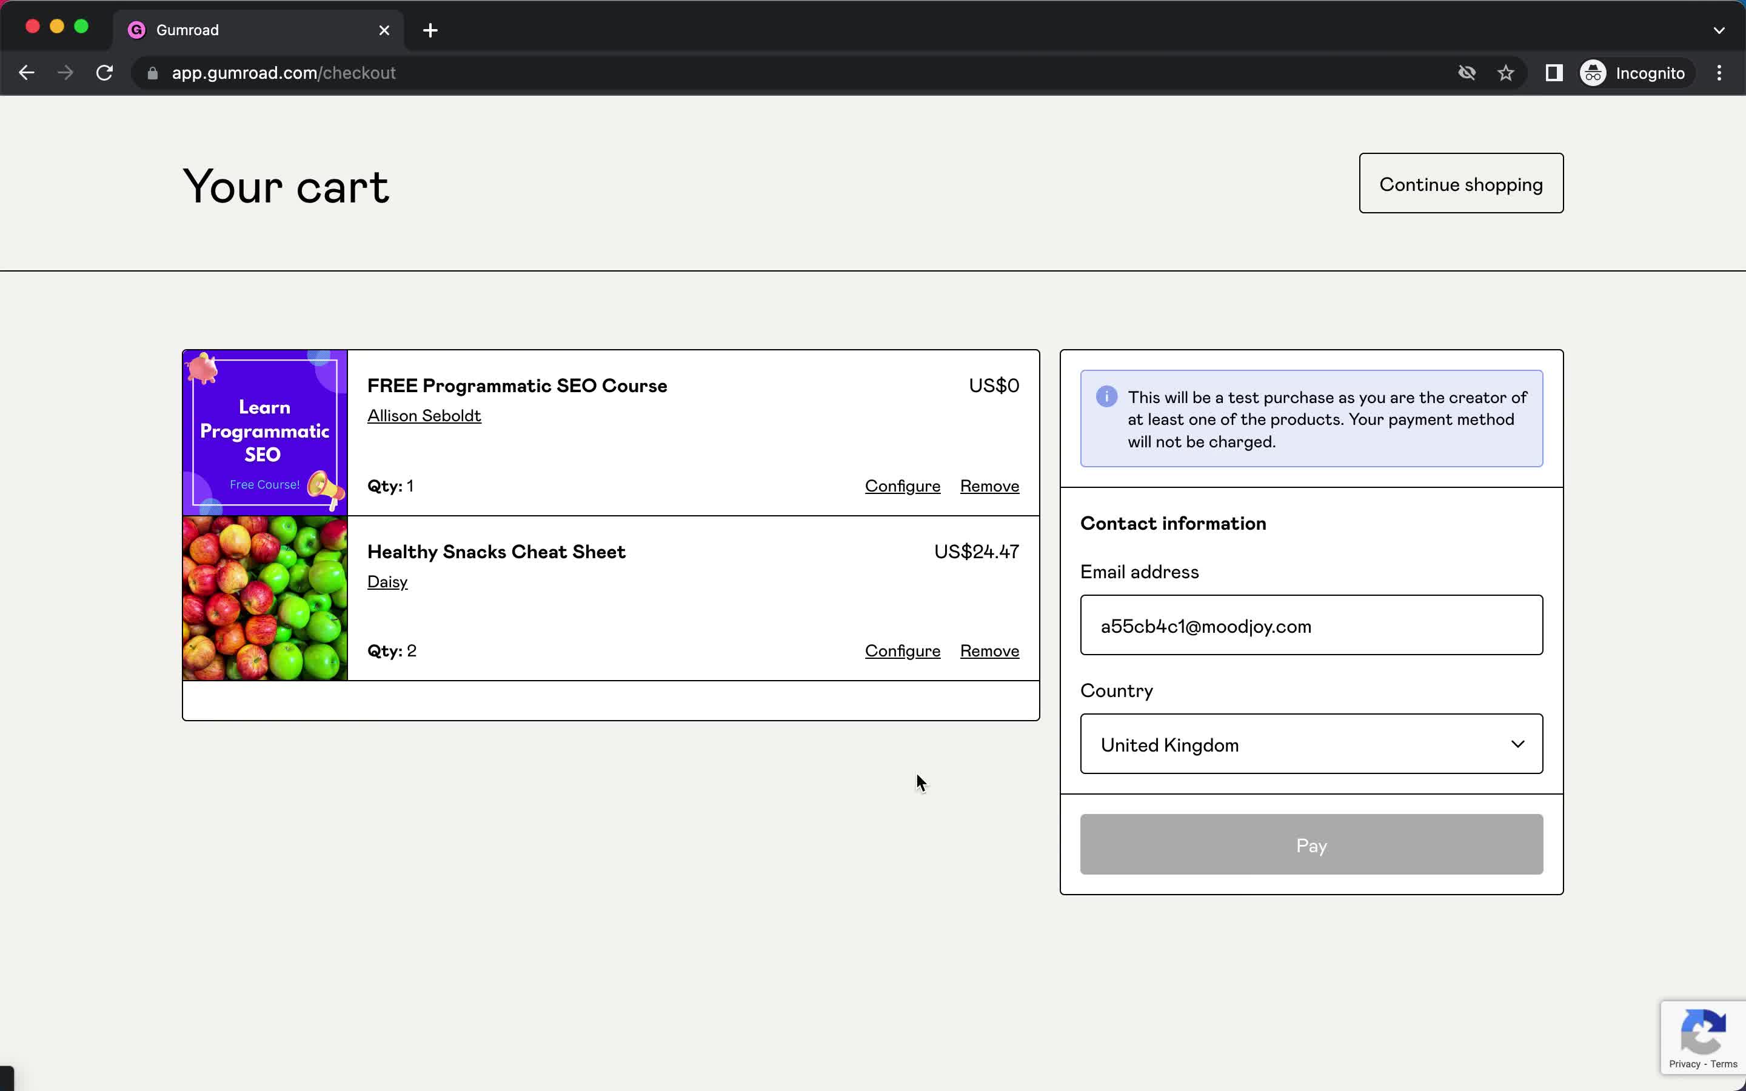Screen dimensions: 1746x1091
Task: Close the Gumroad tab
Action: click(384, 30)
